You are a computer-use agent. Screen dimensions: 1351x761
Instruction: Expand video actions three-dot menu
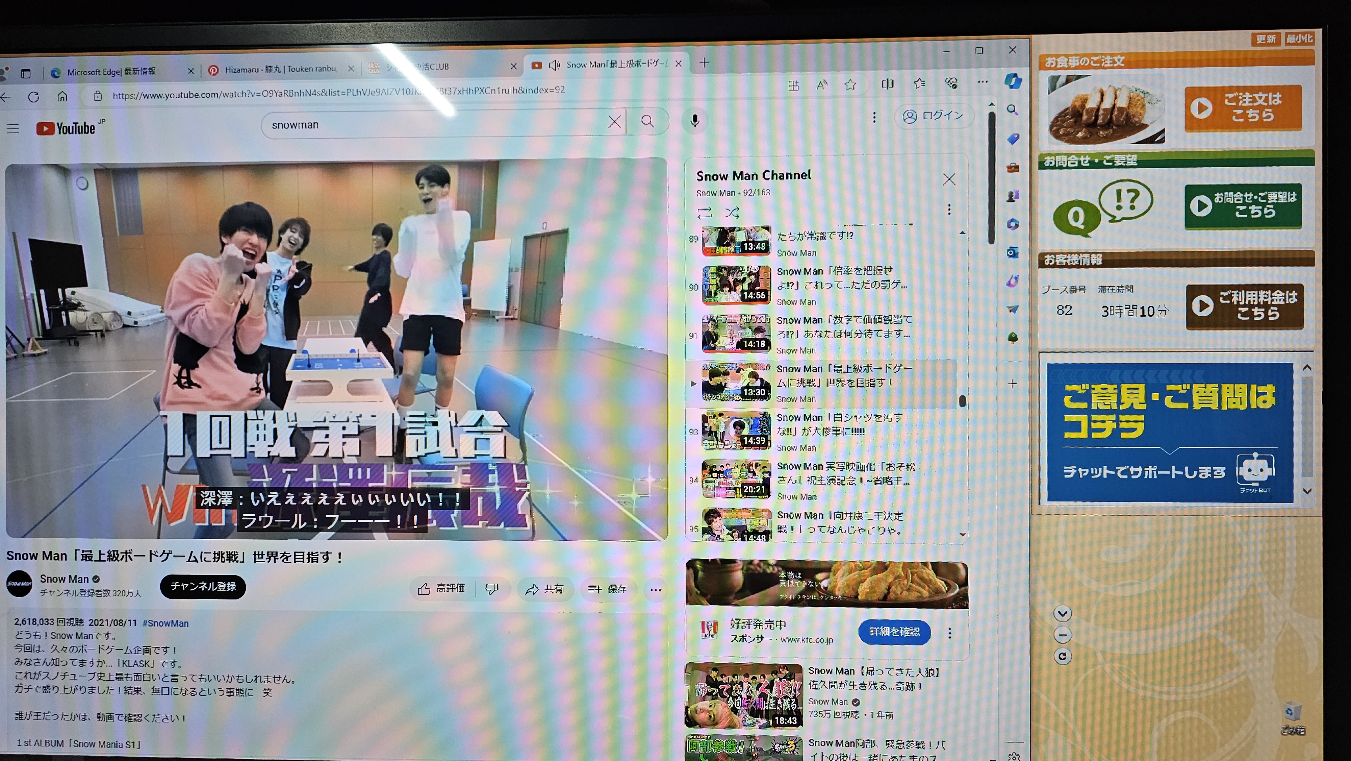(x=656, y=590)
